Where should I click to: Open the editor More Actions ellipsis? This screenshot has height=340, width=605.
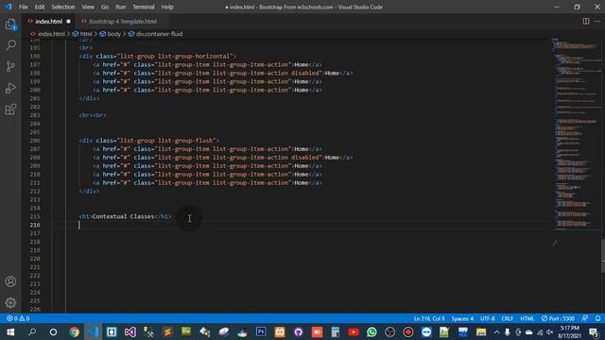[x=597, y=21]
